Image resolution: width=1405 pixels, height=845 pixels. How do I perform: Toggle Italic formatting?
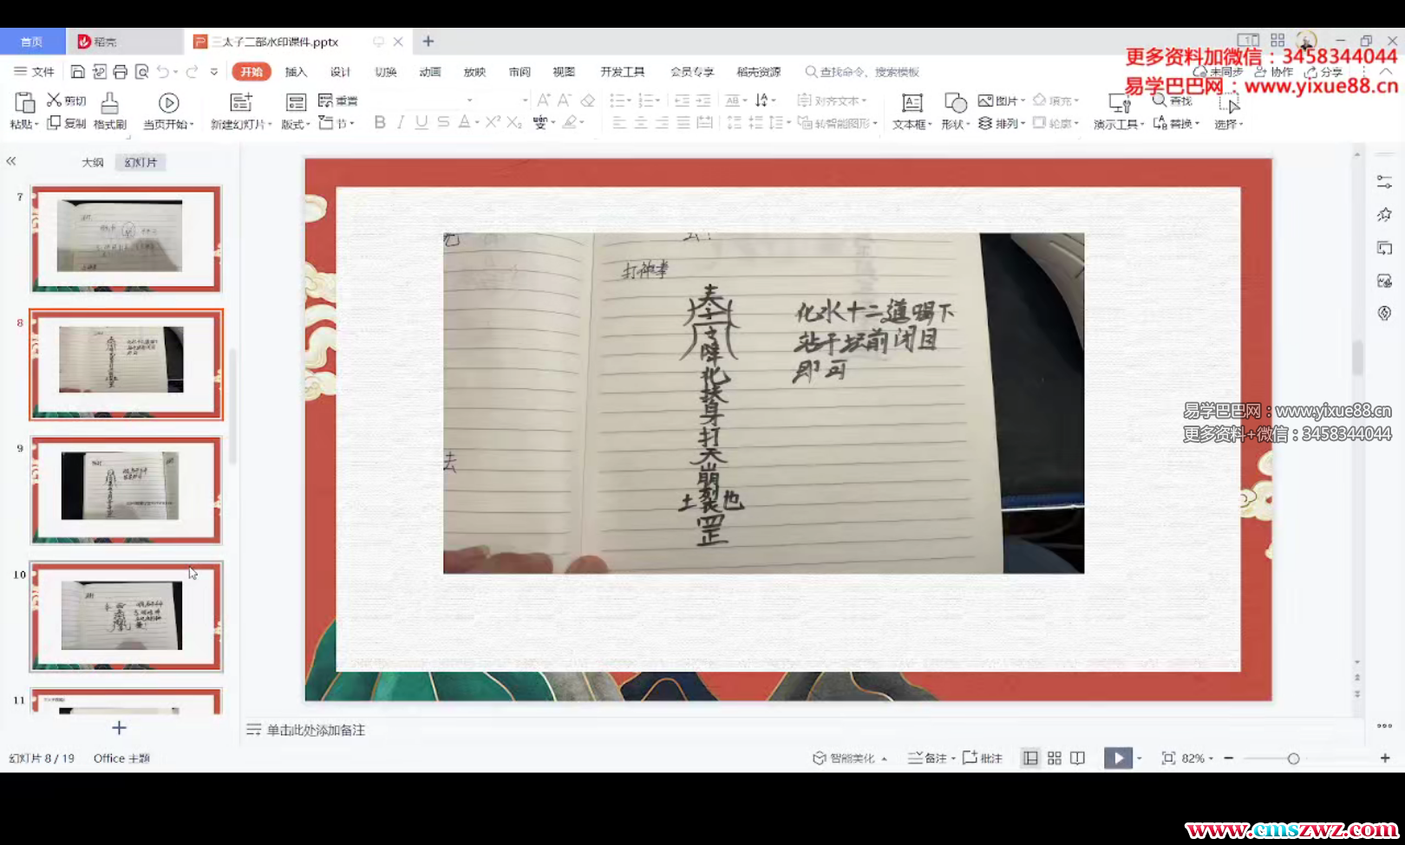point(400,123)
